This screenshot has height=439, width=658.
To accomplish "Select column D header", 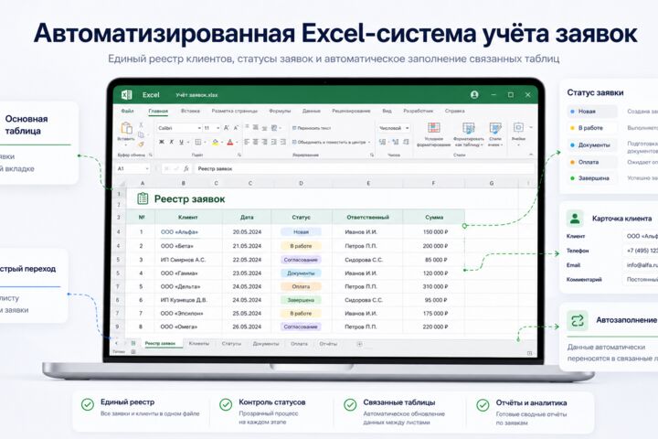I will click(x=302, y=183).
